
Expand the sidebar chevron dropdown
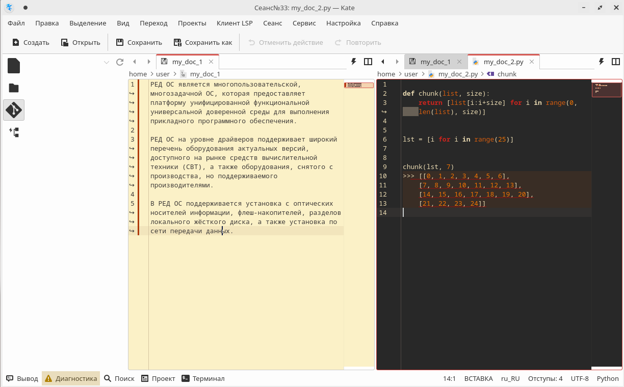pyautogui.click(x=107, y=62)
